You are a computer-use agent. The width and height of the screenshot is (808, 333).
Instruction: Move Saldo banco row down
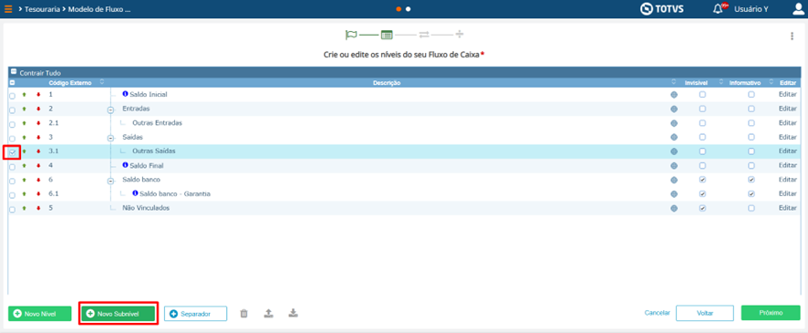38,180
